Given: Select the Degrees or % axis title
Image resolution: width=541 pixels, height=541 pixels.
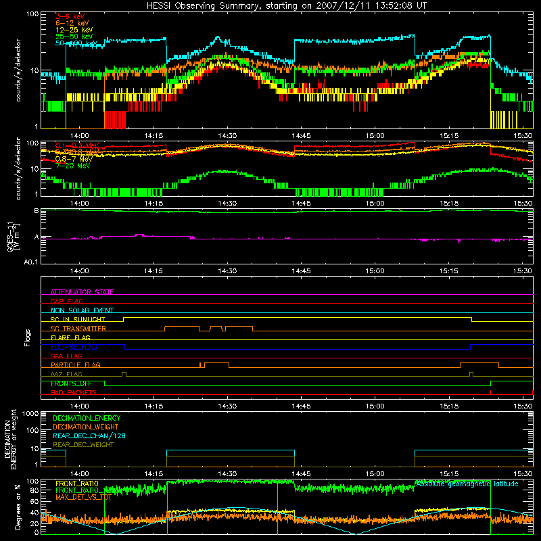Looking at the screenshot, I should (x=18, y=507).
